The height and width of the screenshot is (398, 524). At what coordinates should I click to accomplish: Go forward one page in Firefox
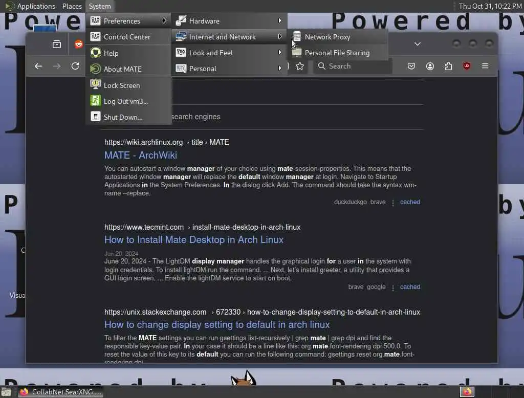[57, 66]
